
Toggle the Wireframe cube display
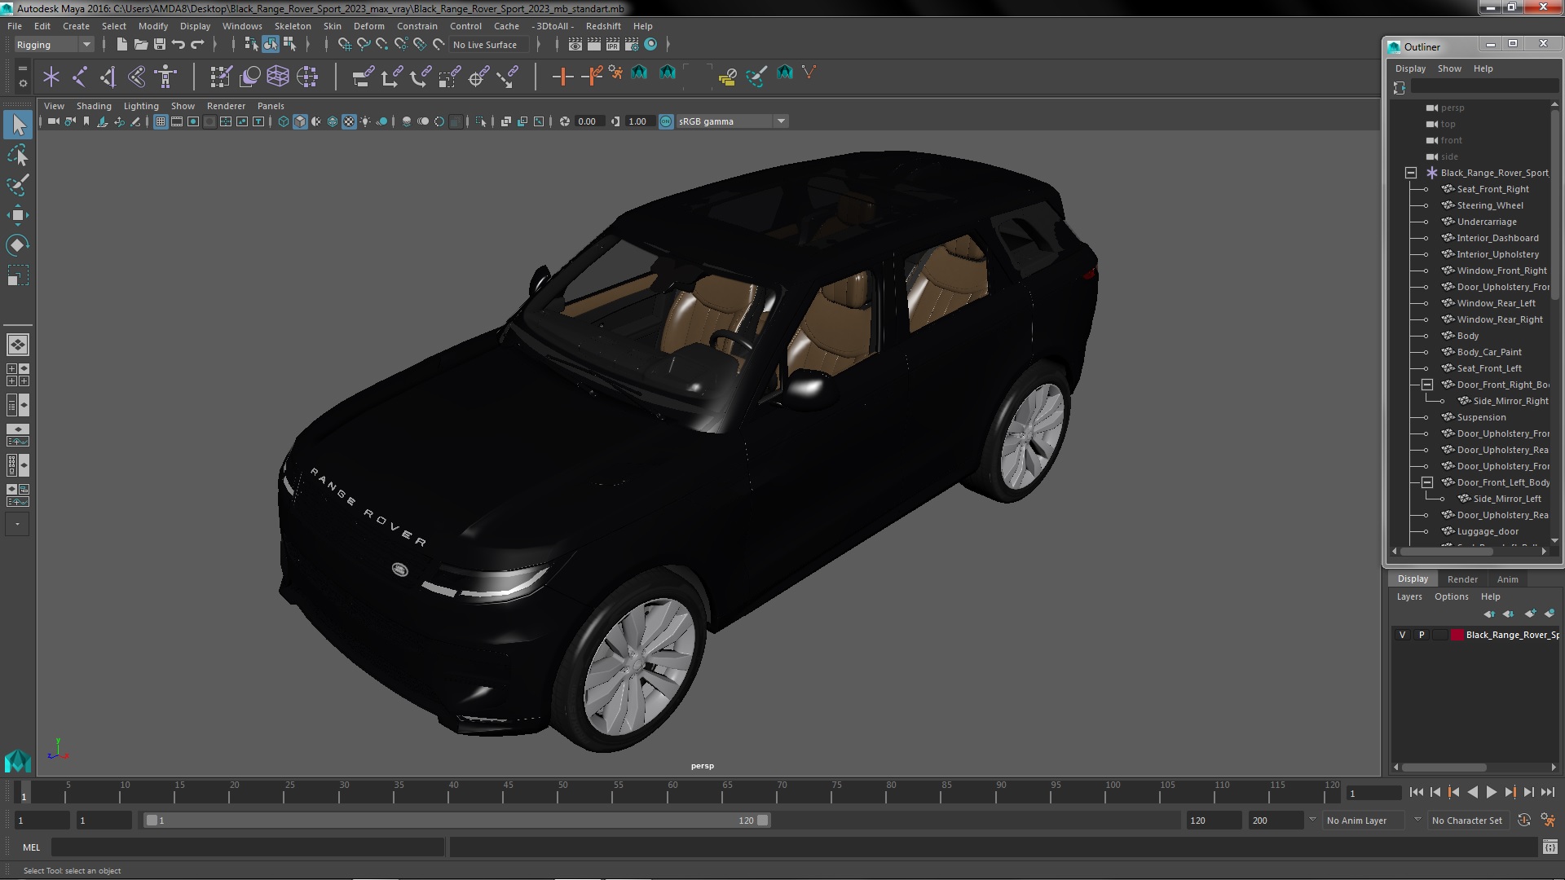[284, 121]
